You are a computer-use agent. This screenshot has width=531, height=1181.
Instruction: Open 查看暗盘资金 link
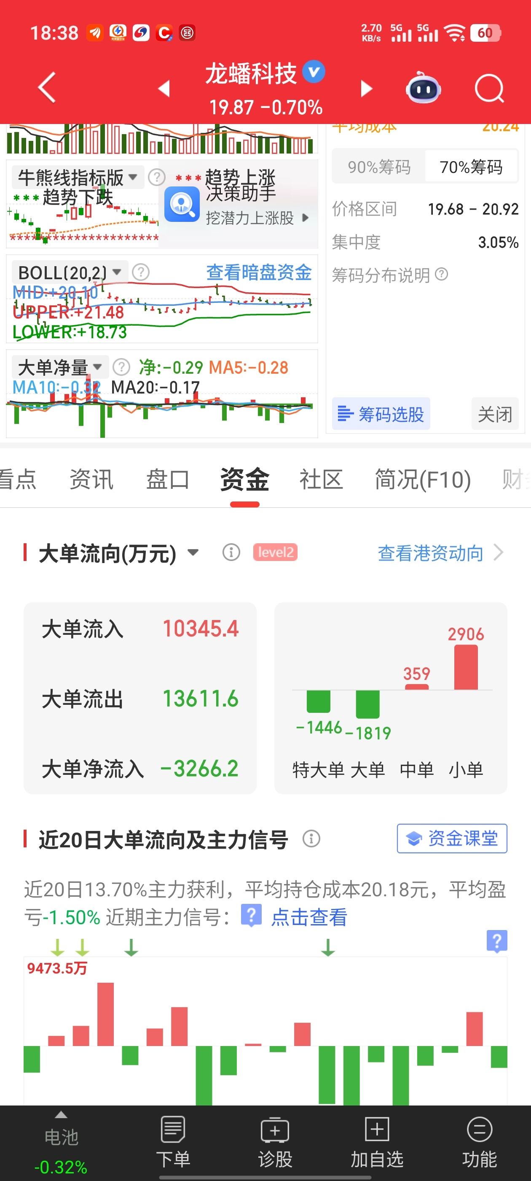tap(259, 272)
